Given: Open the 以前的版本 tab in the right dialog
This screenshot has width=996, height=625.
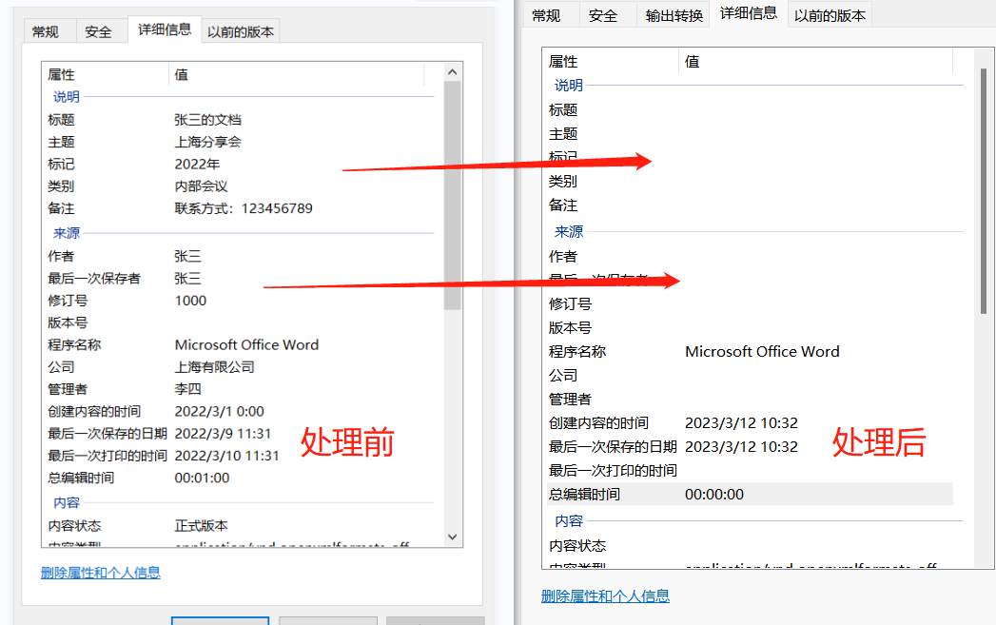Looking at the screenshot, I should point(829,14).
